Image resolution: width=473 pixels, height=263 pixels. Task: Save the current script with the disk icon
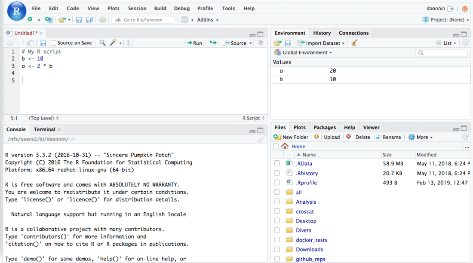click(43, 43)
